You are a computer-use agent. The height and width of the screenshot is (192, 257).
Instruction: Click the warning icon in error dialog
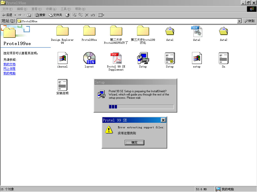click(109, 130)
